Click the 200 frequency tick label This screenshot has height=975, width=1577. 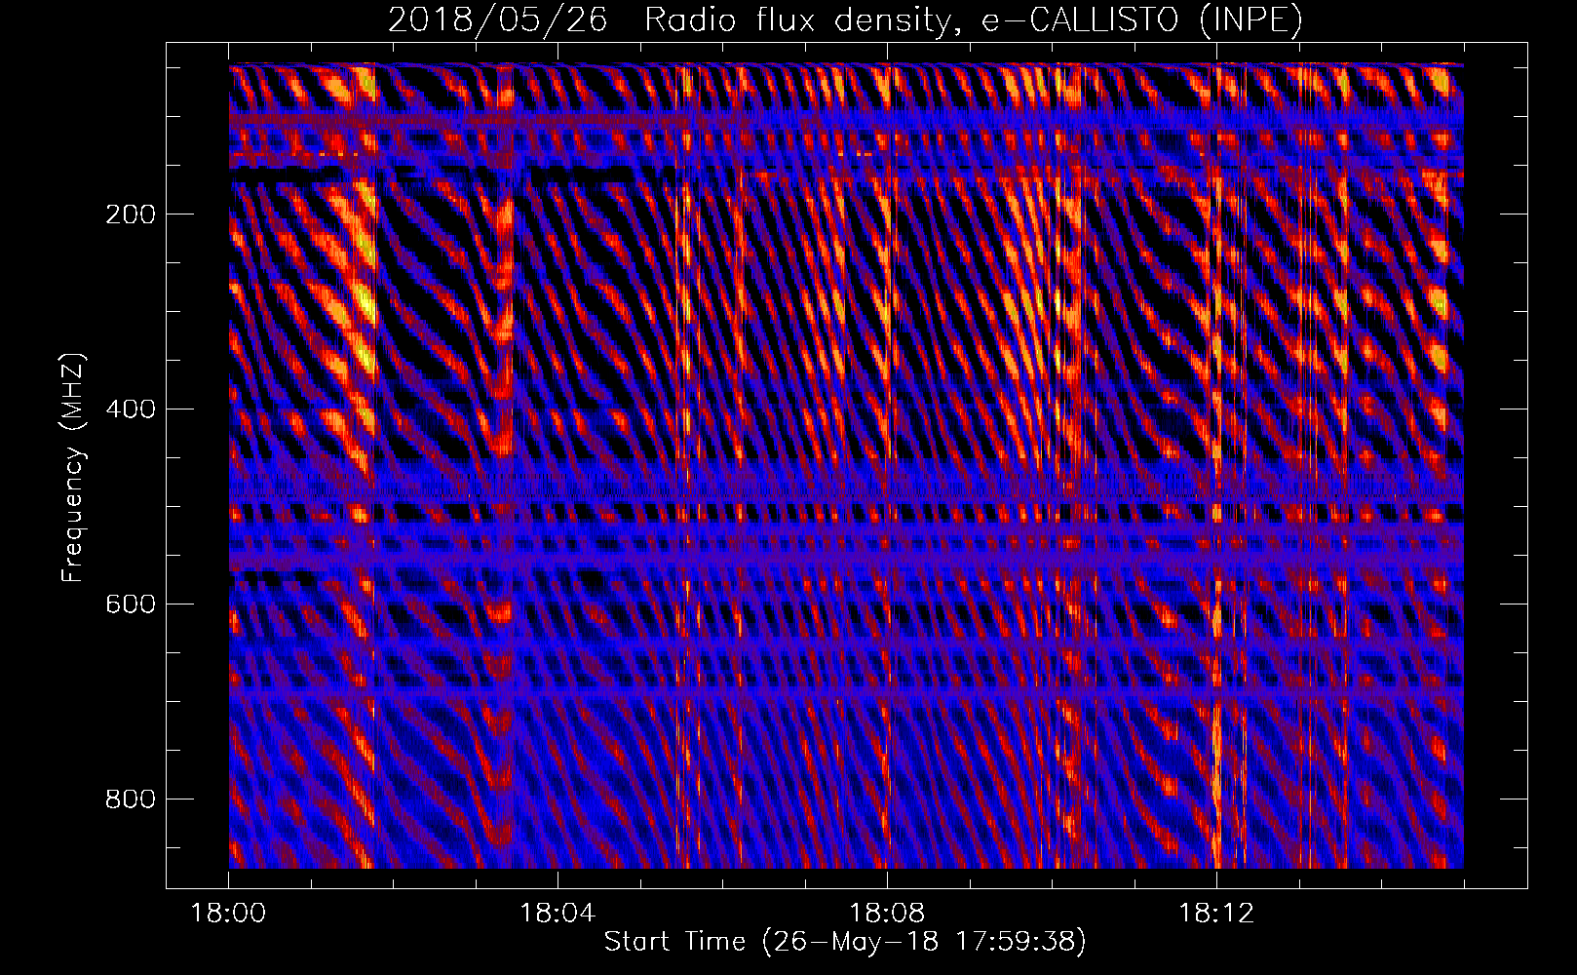pos(131,214)
